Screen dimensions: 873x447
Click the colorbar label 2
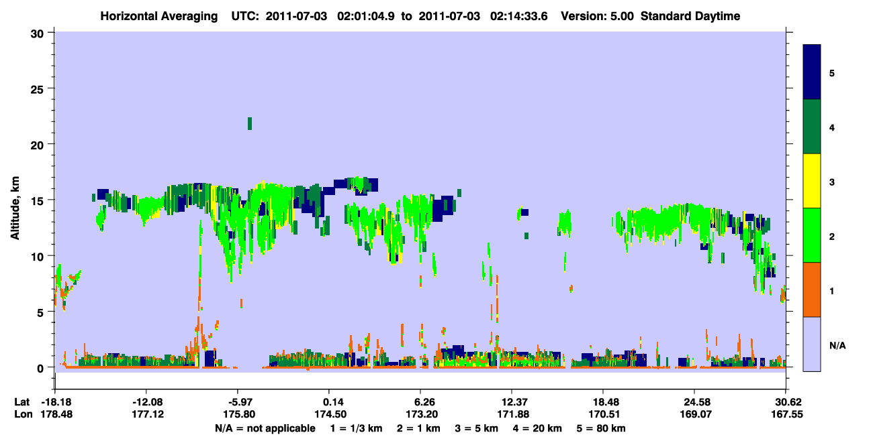pos(832,237)
